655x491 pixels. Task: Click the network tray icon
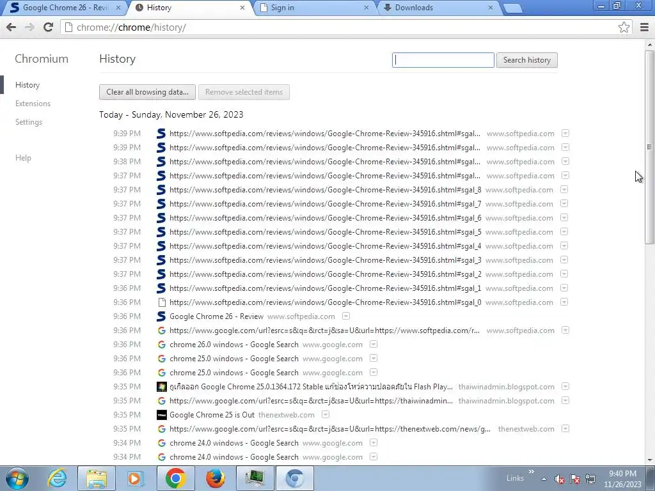[x=590, y=479]
